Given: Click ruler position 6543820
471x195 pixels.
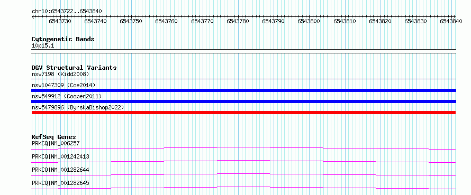Looking at the screenshot, I should click(x=380, y=21).
